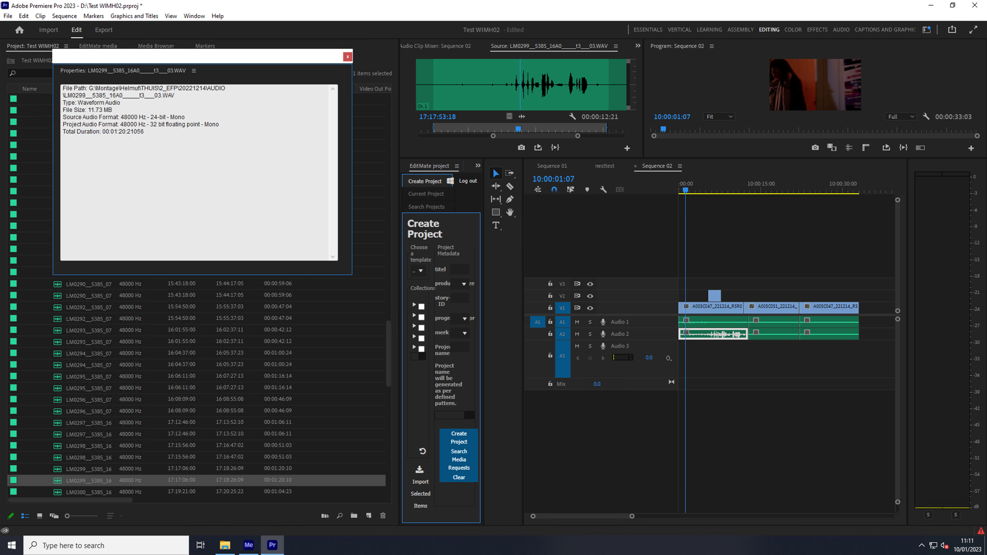This screenshot has width=987, height=555.
Task: Open the Sequence menu
Action: 64,16
